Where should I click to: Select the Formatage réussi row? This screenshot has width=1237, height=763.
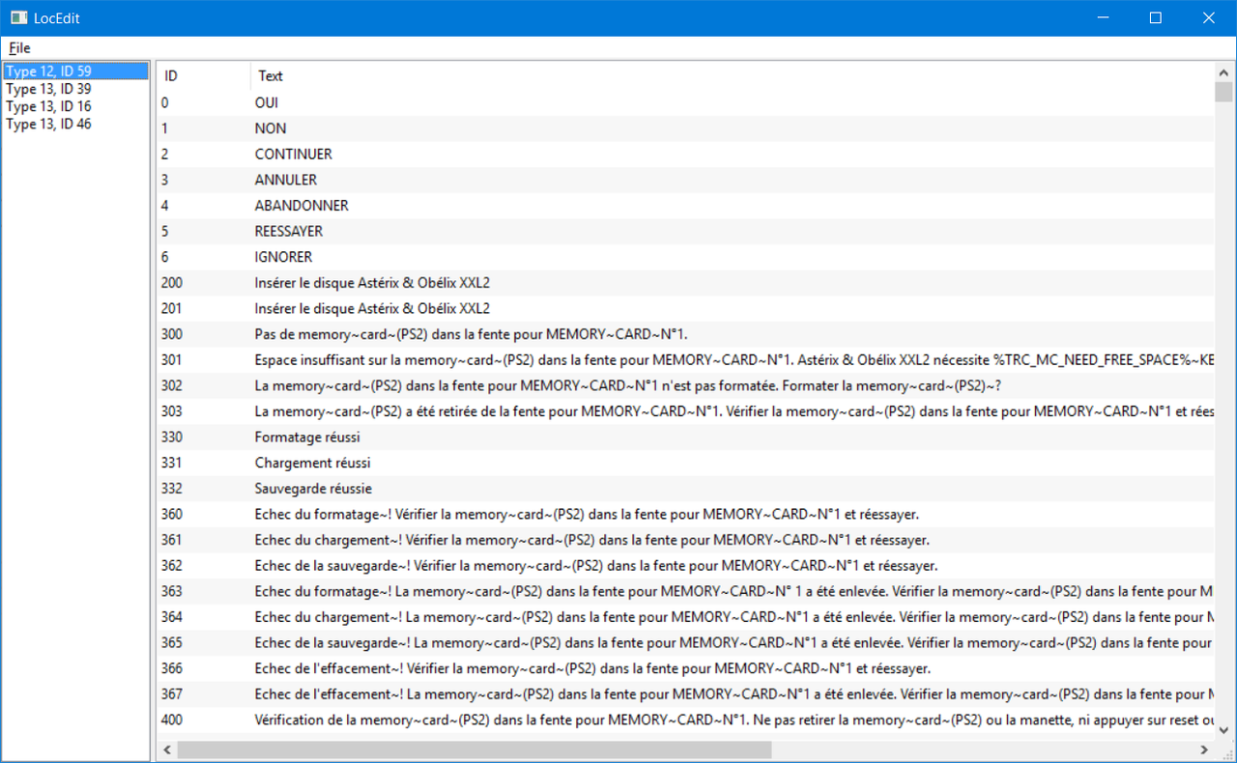pyautogui.click(x=685, y=438)
